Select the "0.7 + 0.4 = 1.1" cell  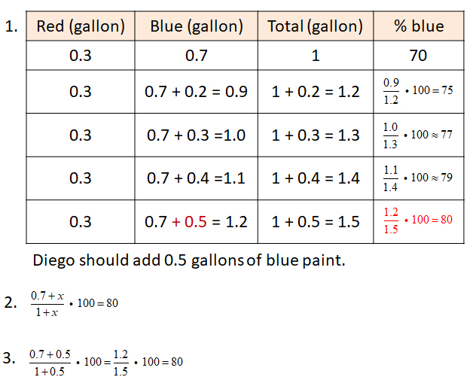[x=197, y=178]
